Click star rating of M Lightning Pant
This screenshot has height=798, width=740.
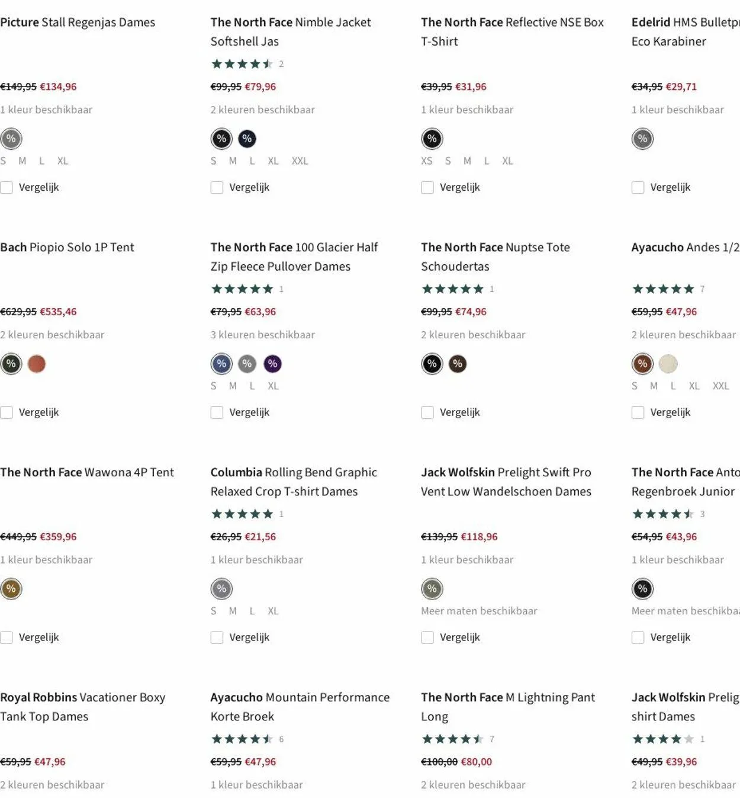coord(453,739)
